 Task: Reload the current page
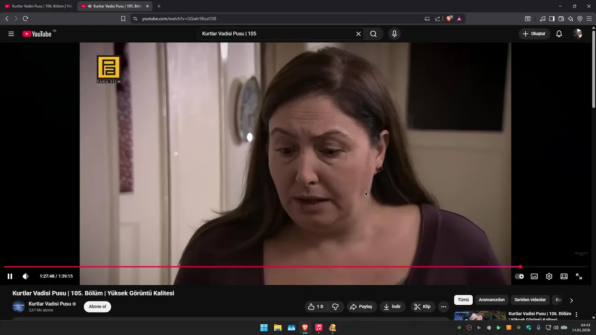[x=25, y=19]
